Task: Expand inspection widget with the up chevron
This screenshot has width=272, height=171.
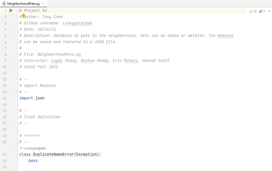Action: point(269,11)
